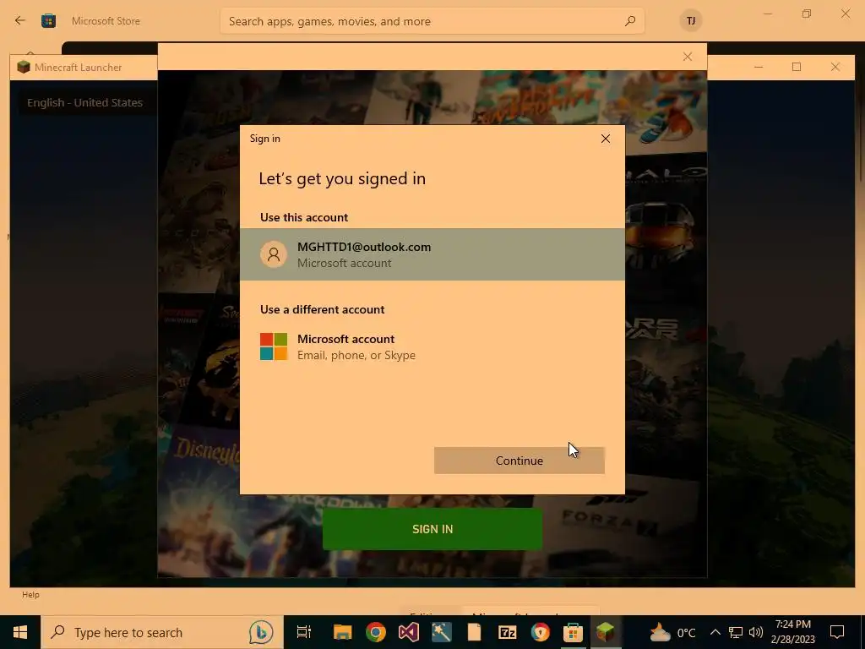
Task: Click the Continue button in Sign in dialog
Action: [x=520, y=461]
